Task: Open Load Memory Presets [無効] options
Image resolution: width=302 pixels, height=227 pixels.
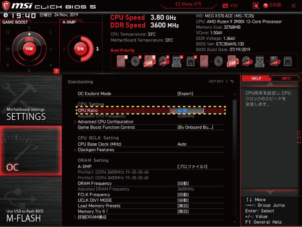Action: (x=151, y=206)
